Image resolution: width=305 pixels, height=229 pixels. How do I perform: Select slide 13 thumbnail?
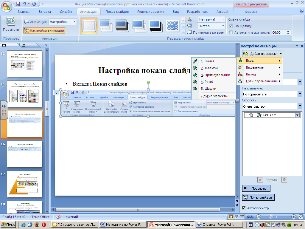[24, 64]
